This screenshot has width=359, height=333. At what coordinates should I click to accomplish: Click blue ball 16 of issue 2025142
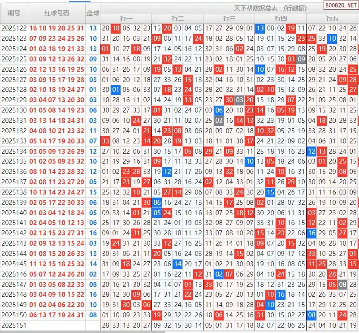[93, 233]
